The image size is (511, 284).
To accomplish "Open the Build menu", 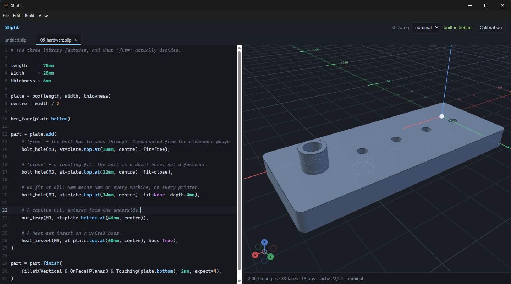I will click(x=29, y=16).
